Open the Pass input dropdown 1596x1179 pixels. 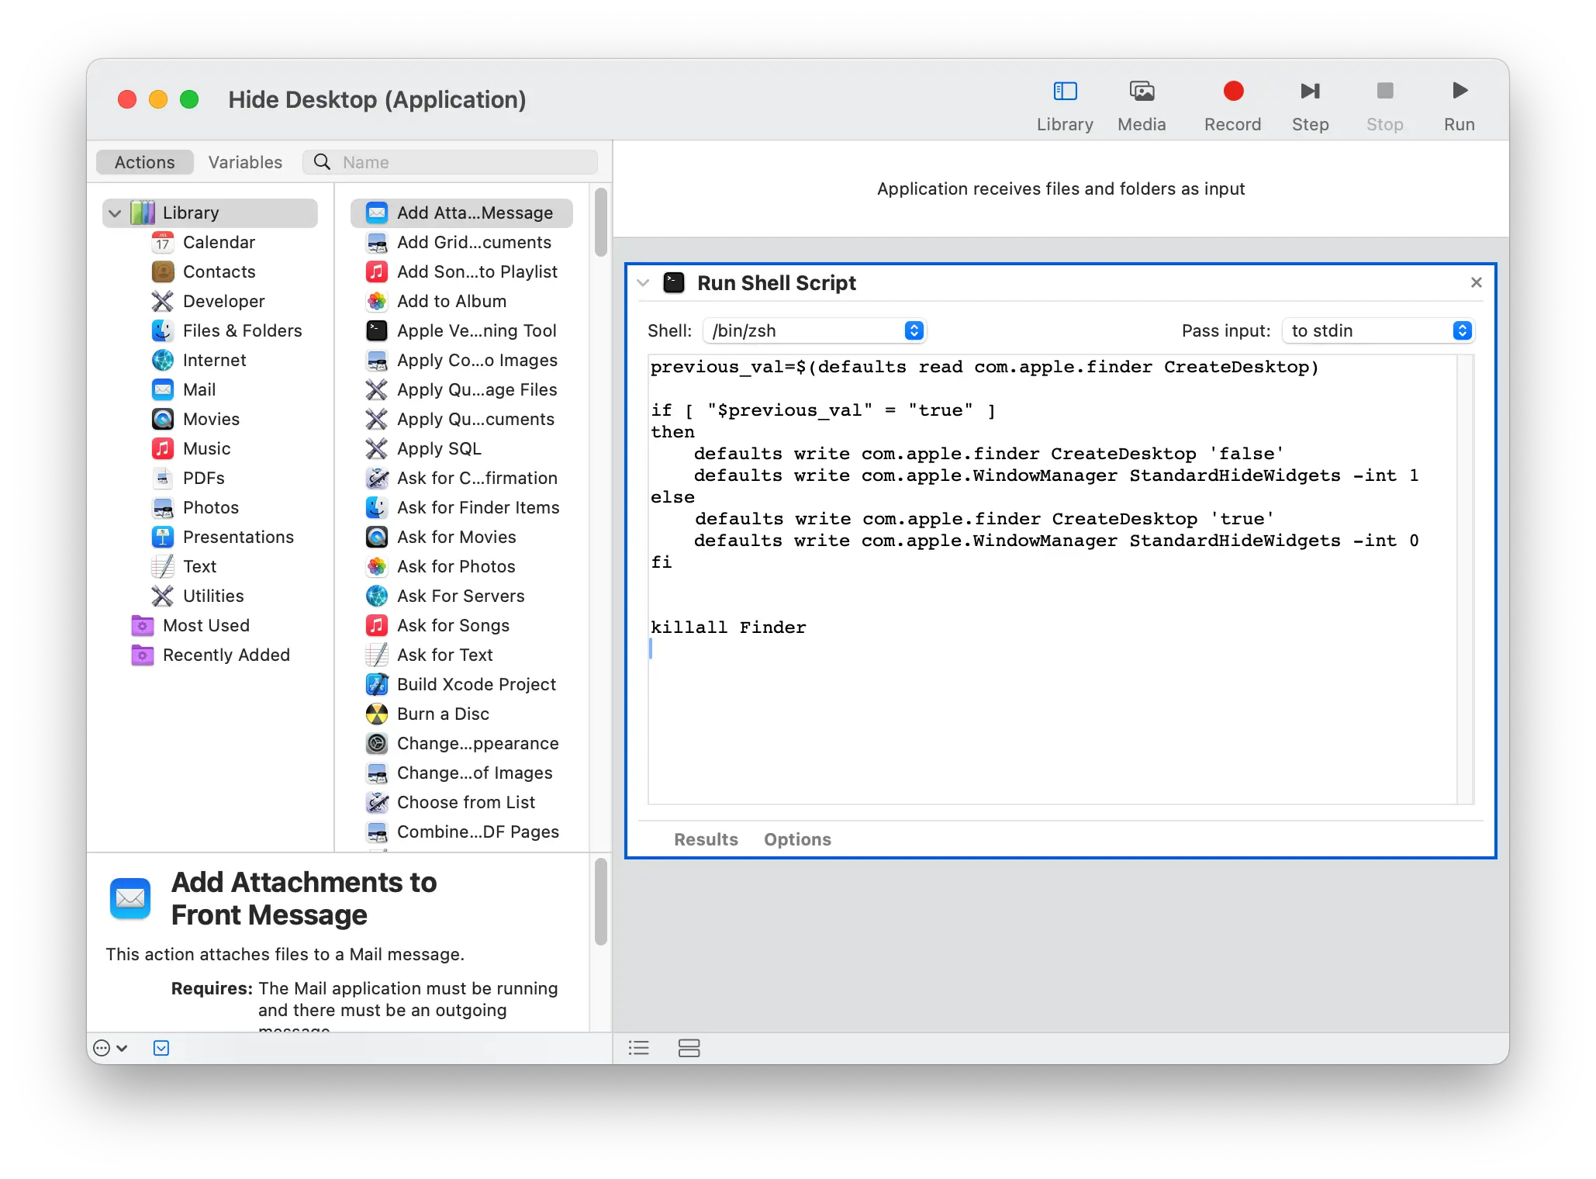tap(1378, 330)
